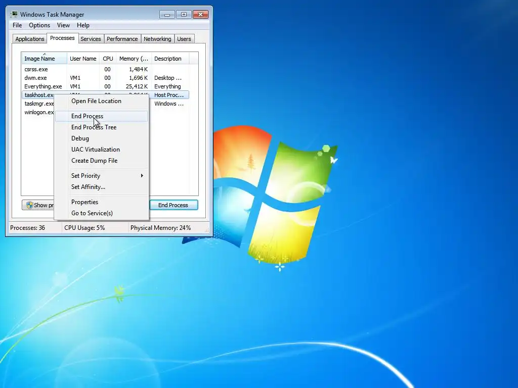This screenshot has width=518, height=388.
Task: Open the File menu
Action: coord(17,25)
